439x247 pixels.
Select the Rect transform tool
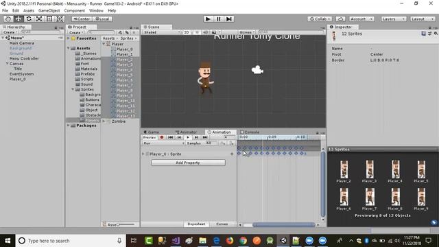(49, 19)
